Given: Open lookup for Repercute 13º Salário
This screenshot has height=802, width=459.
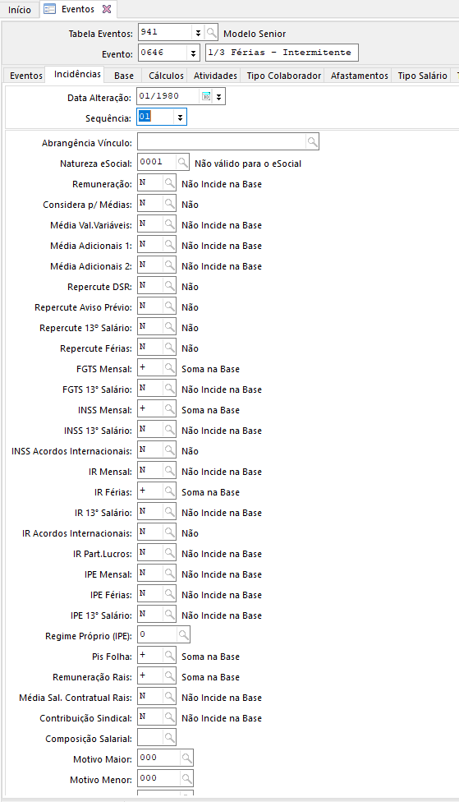Looking at the screenshot, I should point(169,327).
